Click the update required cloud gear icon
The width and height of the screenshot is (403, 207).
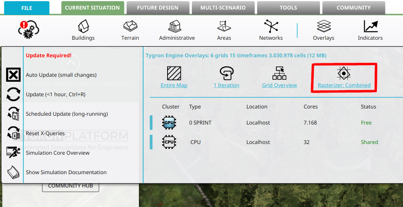[x=29, y=29]
